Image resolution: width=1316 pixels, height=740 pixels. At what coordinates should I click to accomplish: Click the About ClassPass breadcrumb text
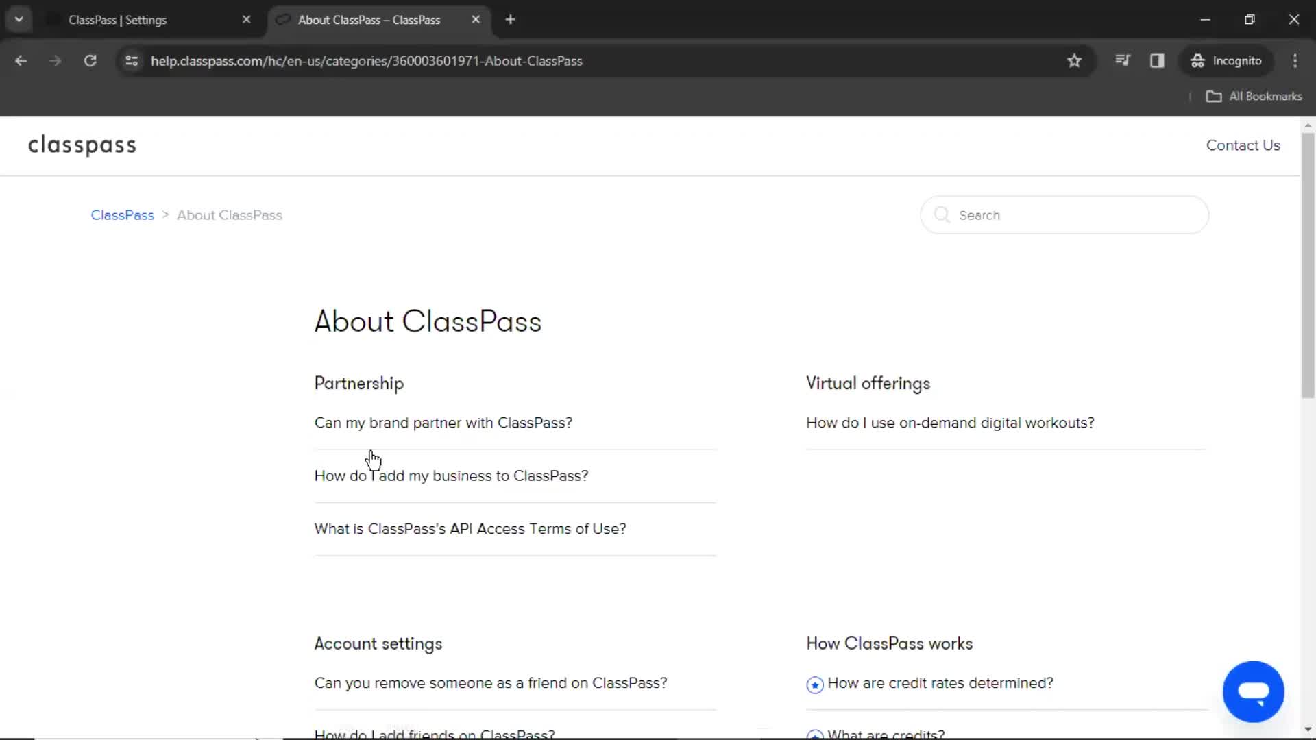229,215
